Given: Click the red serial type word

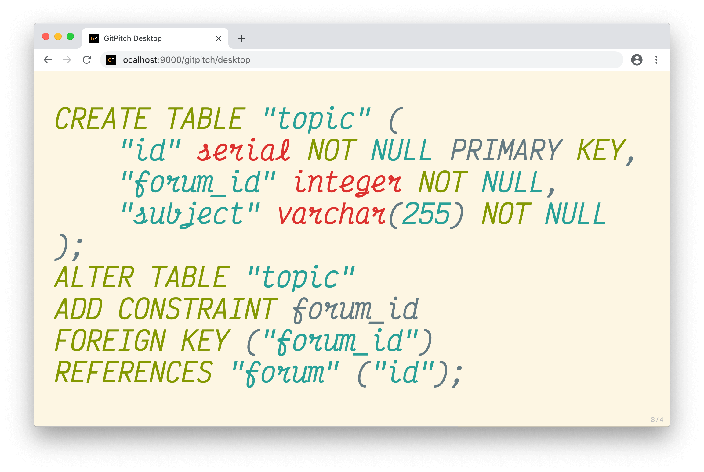Looking at the screenshot, I should [243, 151].
